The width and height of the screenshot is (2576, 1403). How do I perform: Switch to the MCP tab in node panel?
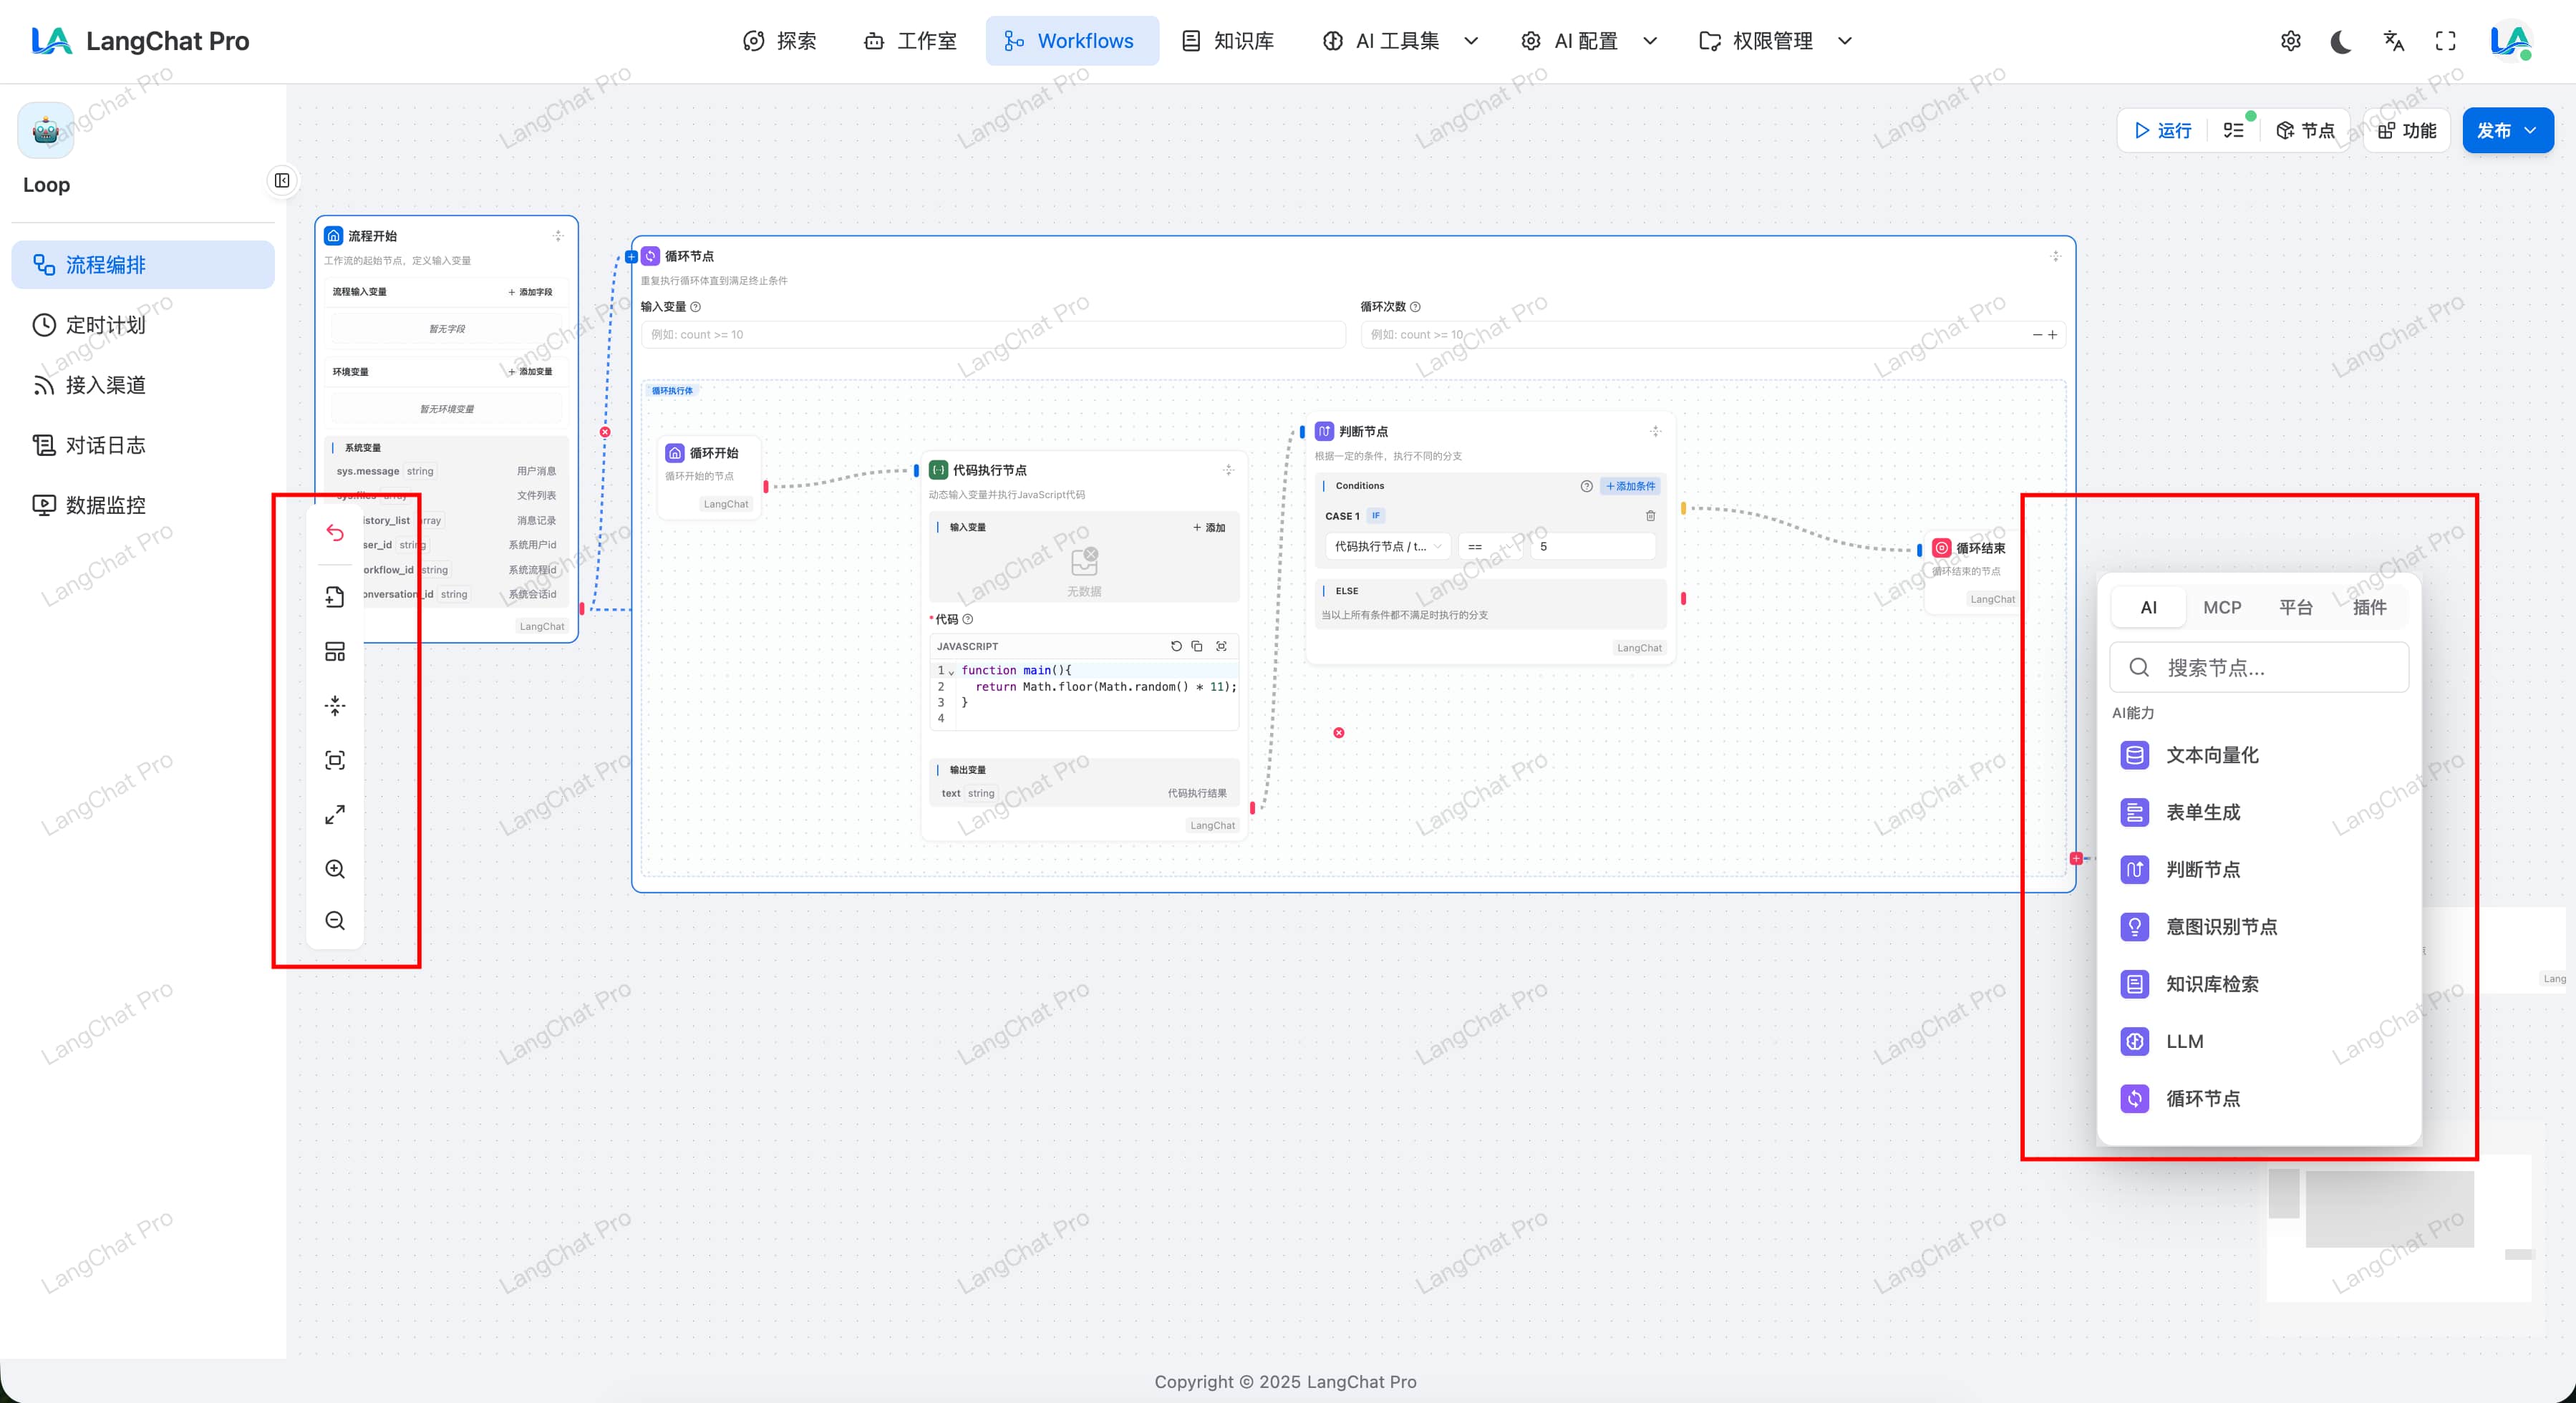(x=2222, y=607)
